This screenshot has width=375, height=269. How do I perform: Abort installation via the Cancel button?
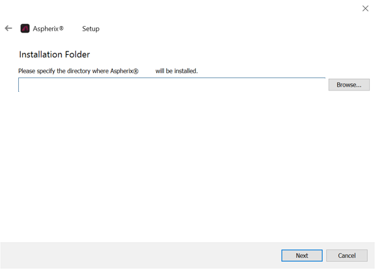coord(347,255)
